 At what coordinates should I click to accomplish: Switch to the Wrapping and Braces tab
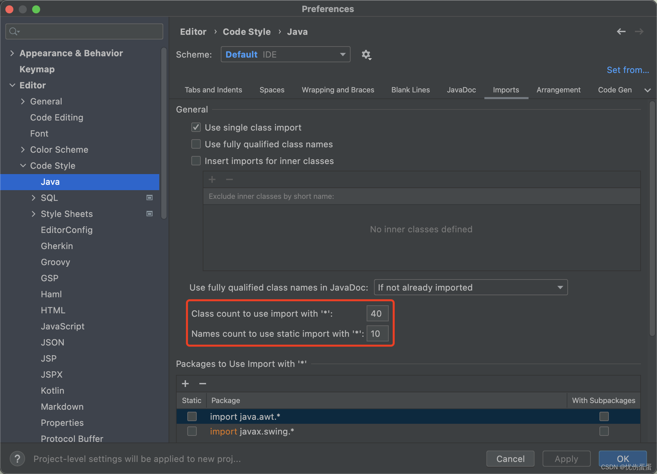[x=338, y=90]
